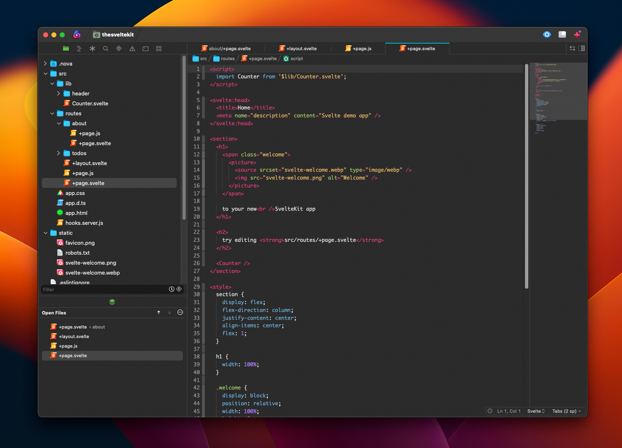Click the Filter field in files sidebar
The image size is (622, 448).
[104, 290]
